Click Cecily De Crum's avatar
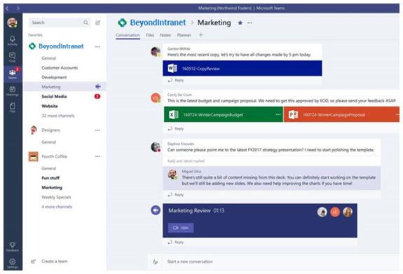Screen dimensions: 403x274 pyautogui.click(x=156, y=98)
